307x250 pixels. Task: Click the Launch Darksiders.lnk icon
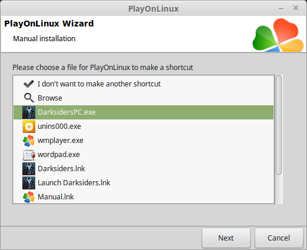(x=29, y=183)
